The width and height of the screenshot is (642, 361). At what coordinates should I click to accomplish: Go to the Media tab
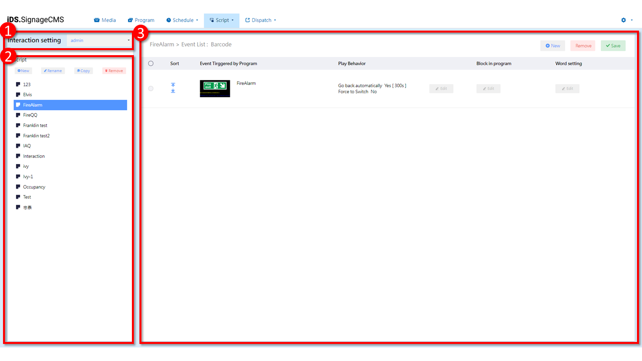point(105,20)
